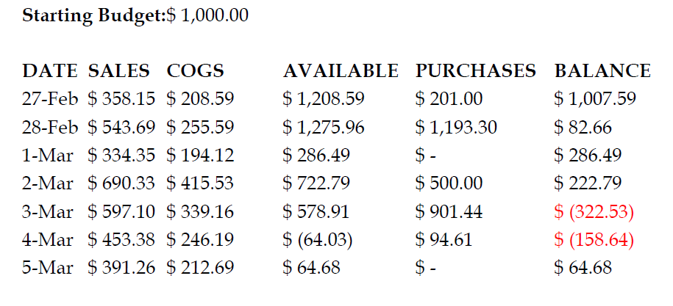Image resolution: width=673 pixels, height=306 pixels.
Task: Click the 2-Mar available amount $722.79
Action: click(x=316, y=184)
